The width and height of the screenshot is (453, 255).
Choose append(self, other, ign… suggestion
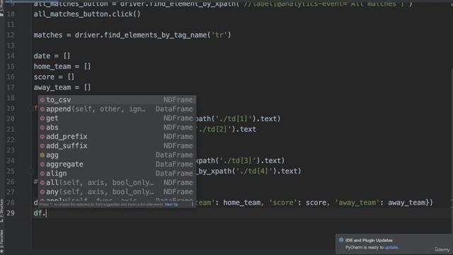tap(117, 109)
